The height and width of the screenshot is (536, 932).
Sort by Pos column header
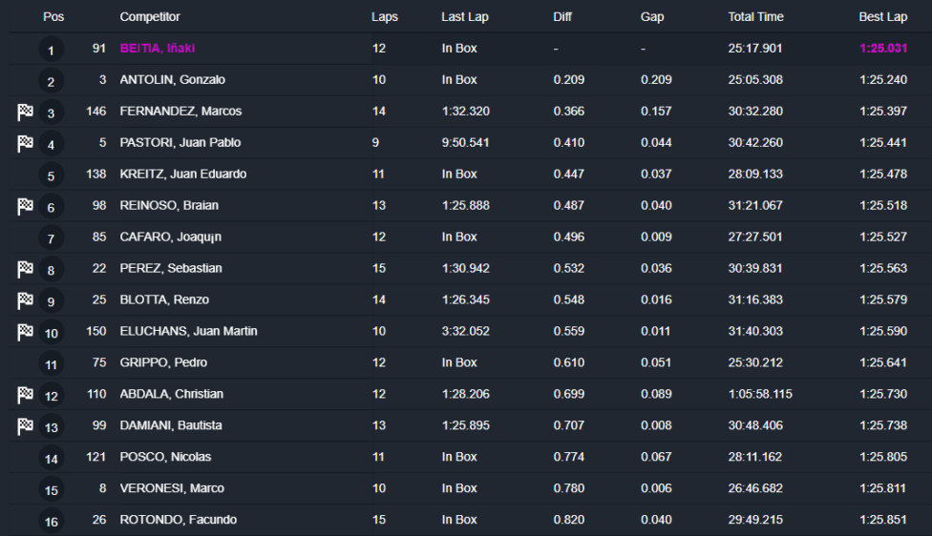[x=53, y=16]
